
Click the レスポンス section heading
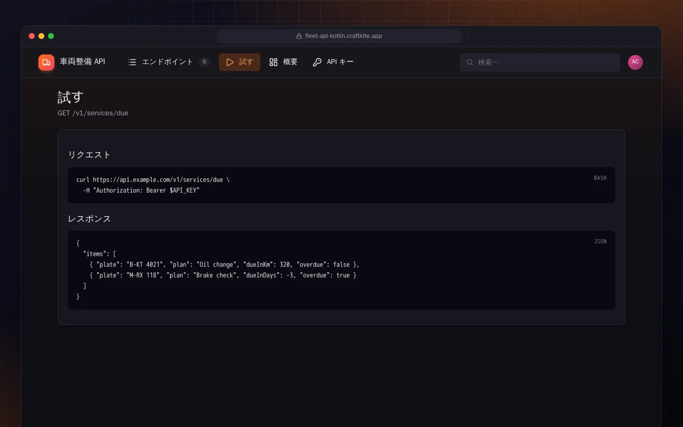89,219
